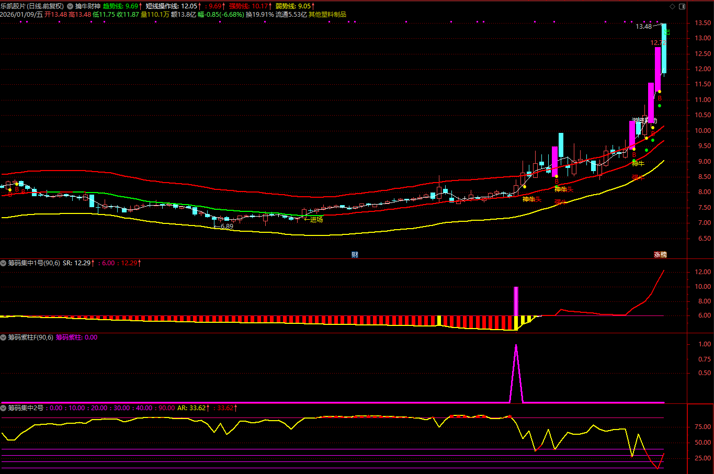This screenshot has width=714, height=474.
Task: Click the green 出 exit signal marker
Action: (666, 32)
